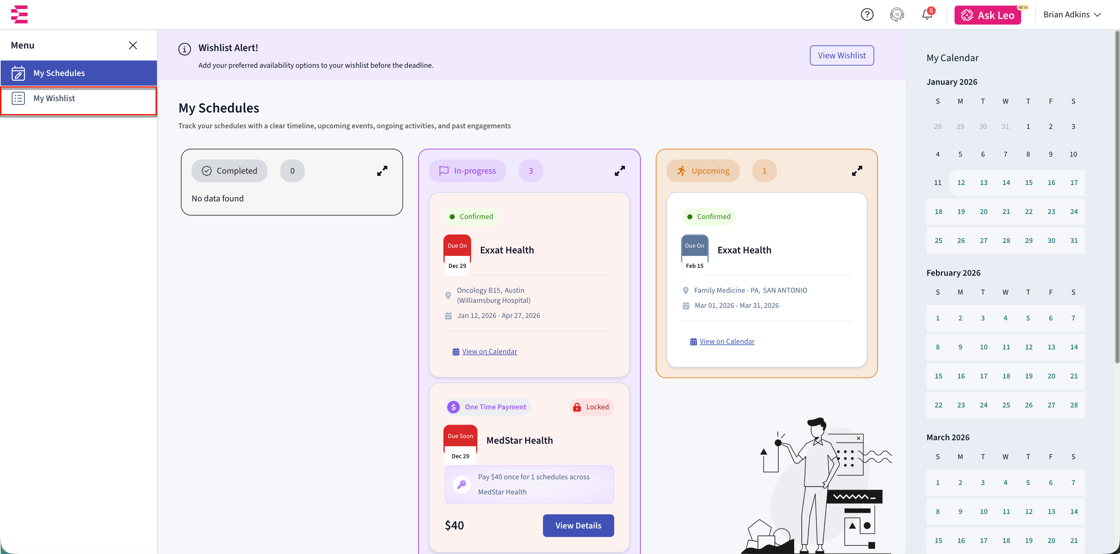Viewport: 1120px width, 554px height.
Task: Expand the Completed panel
Action: [x=382, y=171]
